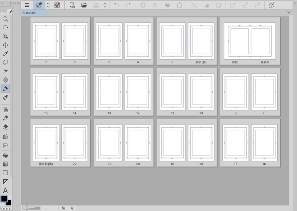Screen dimensions: 297x211
Task: Close the curtain tab
Action: pyautogui.click(x=23, y=13)
